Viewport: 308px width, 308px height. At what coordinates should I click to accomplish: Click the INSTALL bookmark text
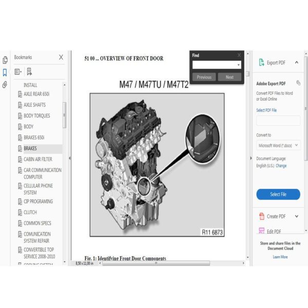click(x=30, y=85)
